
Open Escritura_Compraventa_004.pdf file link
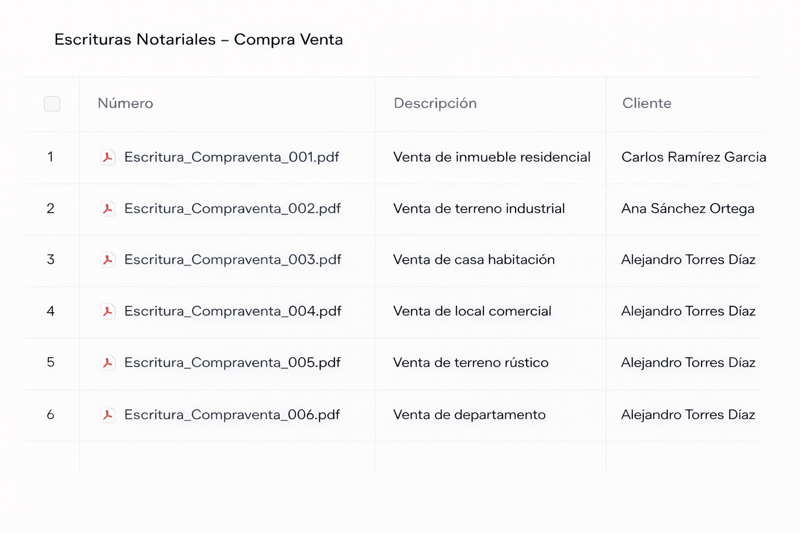pyautogui.click(x=232, y=311)
